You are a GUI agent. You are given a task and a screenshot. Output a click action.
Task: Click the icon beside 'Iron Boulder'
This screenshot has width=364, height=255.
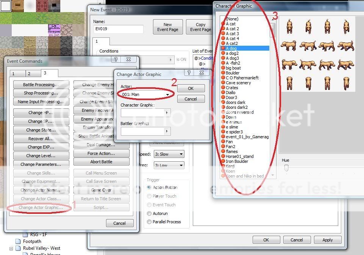[223, 161]
